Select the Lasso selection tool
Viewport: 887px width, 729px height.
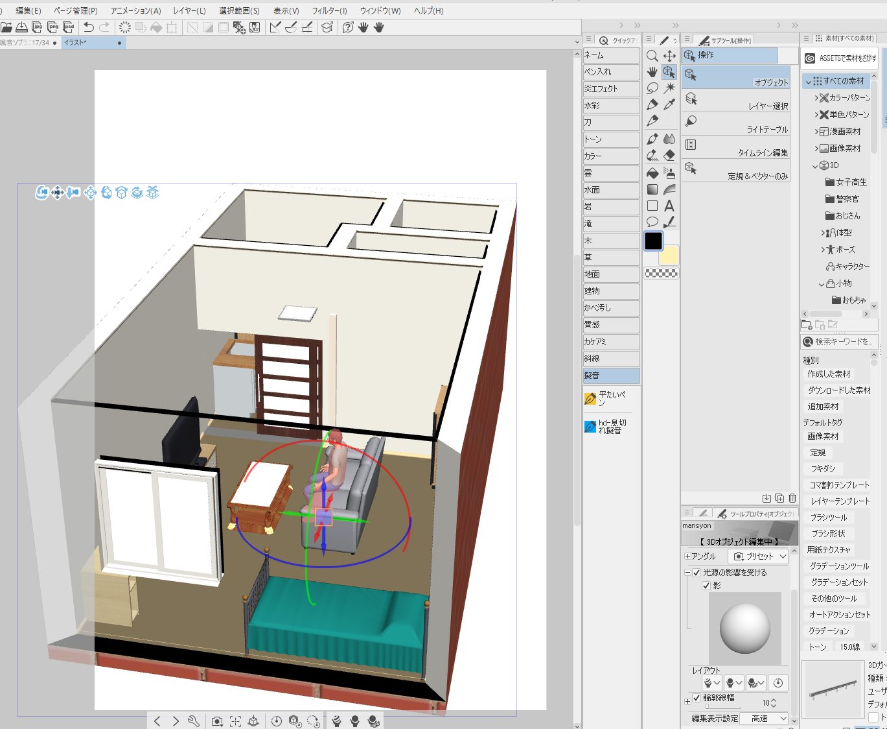652,88
